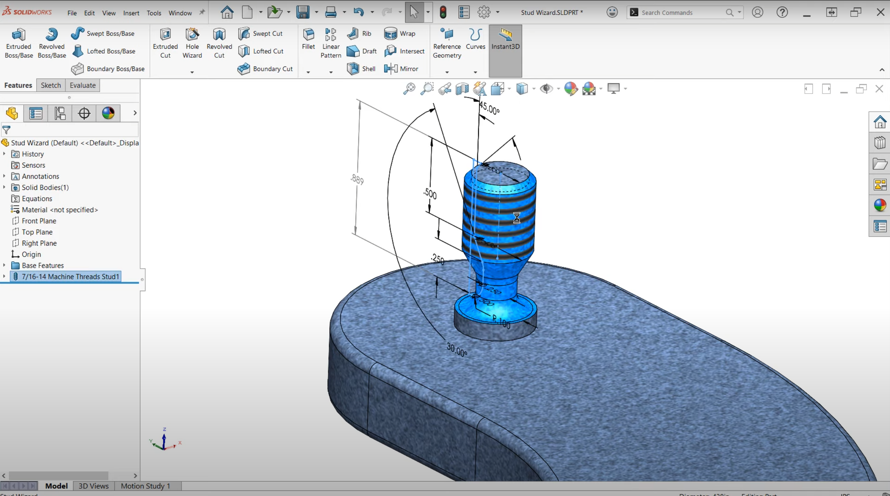Click Extruded Boss/Base tool
The width and height of the screenshot is (890, 496).
pos(19,43)
